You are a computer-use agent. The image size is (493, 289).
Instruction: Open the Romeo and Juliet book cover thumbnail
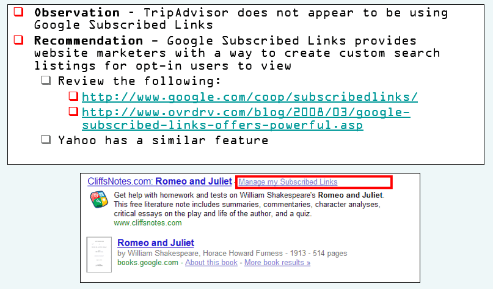(98, 254)
